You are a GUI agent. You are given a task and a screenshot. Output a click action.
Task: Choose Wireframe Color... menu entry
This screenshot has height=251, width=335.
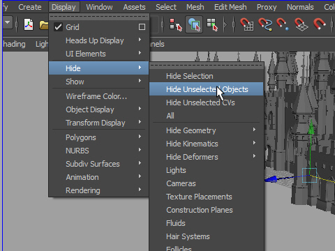[98, 96]
